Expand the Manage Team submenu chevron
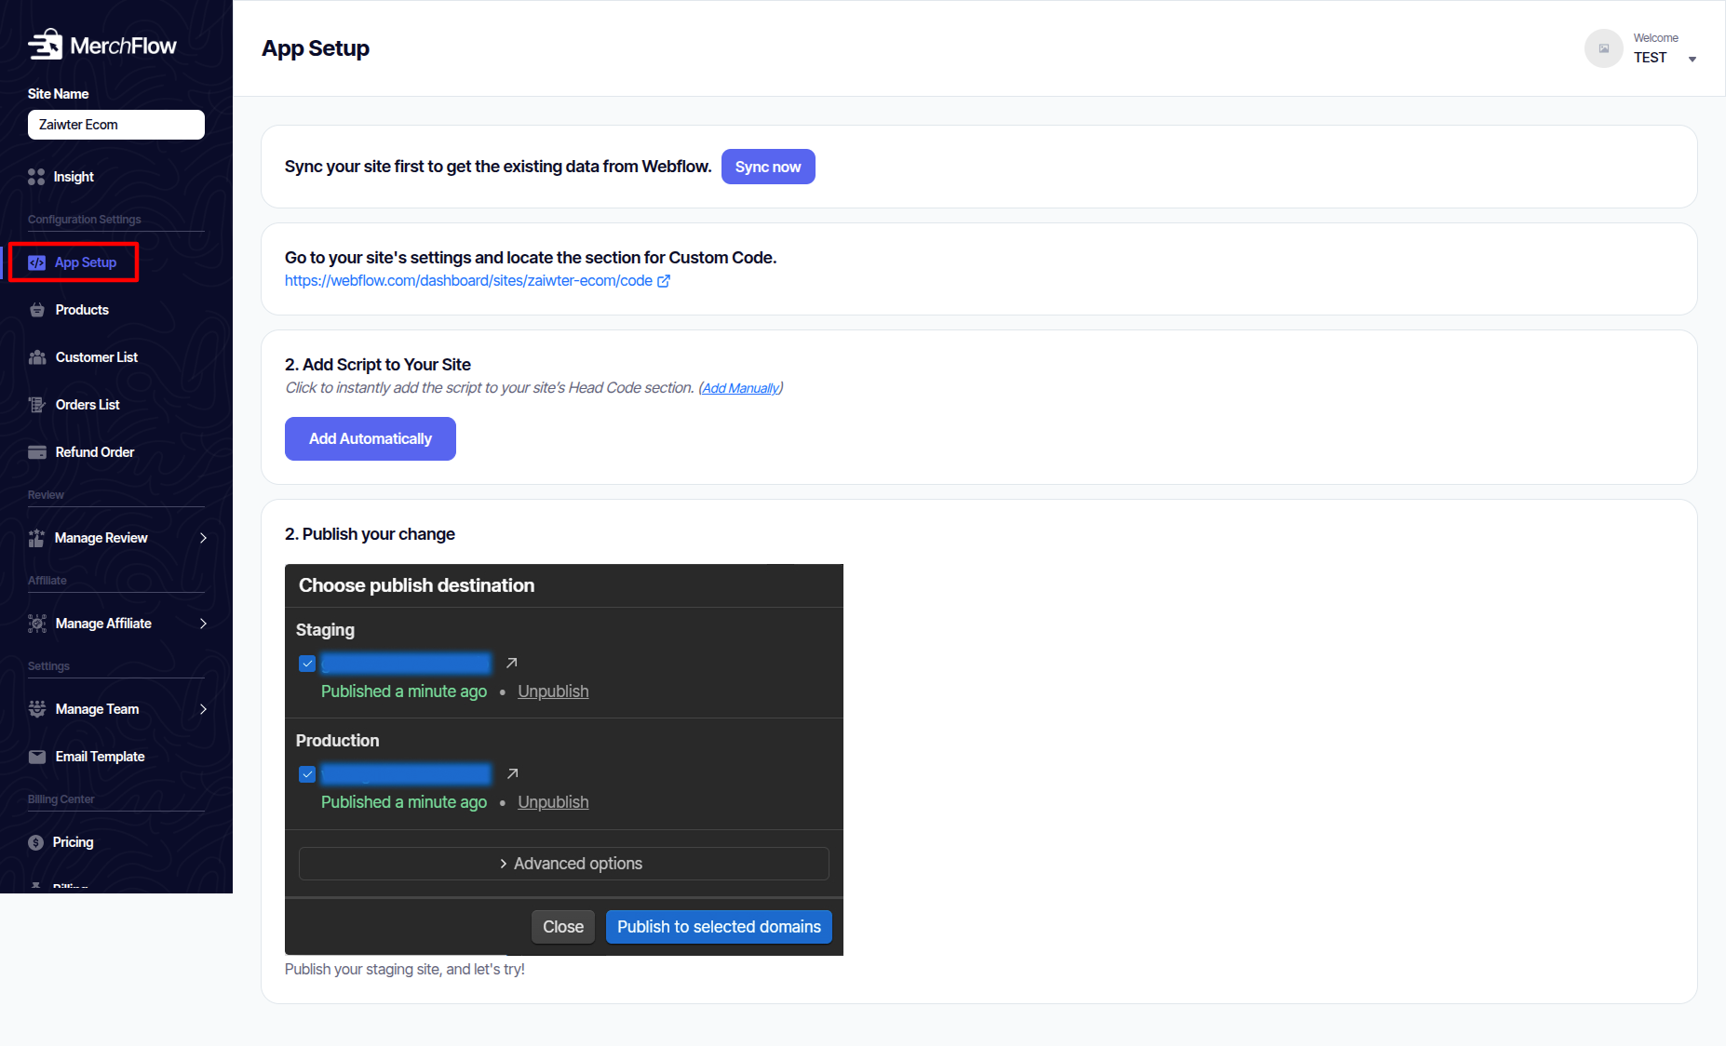Image resolution: width=1726 pixels, height=1047 pixels. click(x=203, y=709)
